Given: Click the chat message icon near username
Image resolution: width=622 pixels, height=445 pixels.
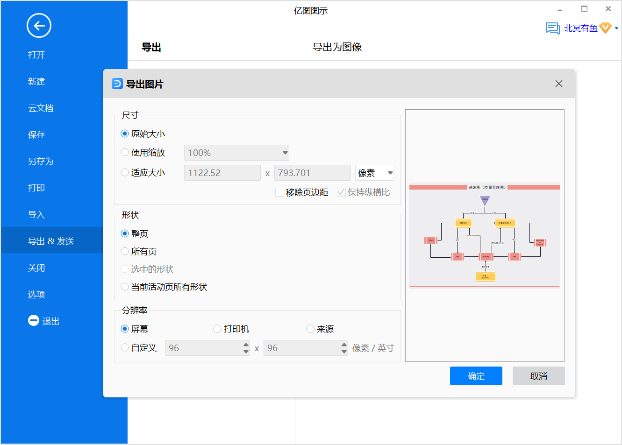Looking at the screenshot, I should (552, 28).
